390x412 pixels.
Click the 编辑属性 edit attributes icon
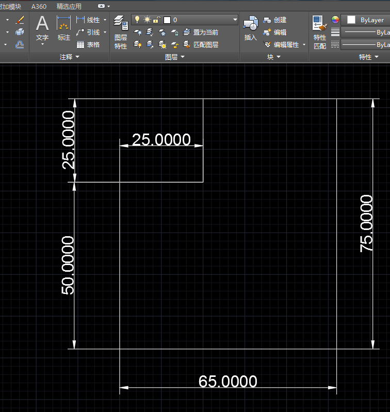pyautogui.click(x=267, y=45)
